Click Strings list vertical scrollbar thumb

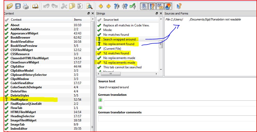click(x=161, y=44)
